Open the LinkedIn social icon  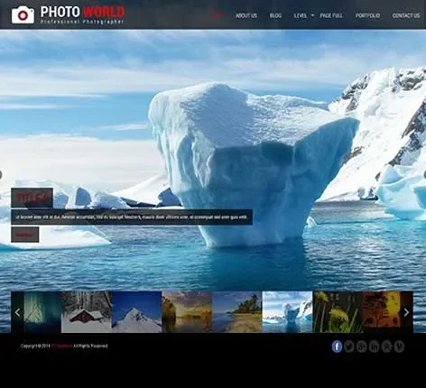374,346
